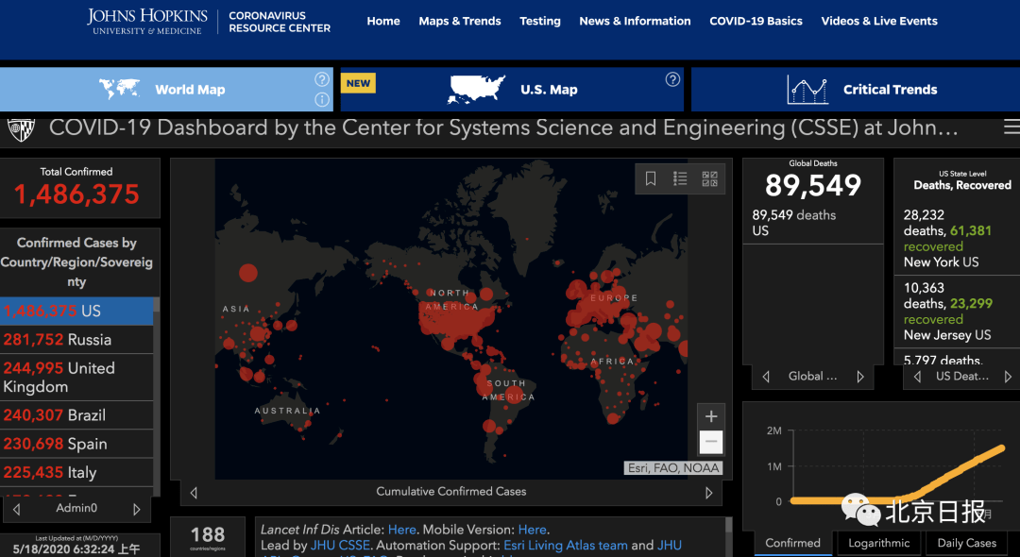The width and height of the screenshot is (1020, 557).
Task: Switch to the U.S. Map tab
Action: click(x=512, y=89)
